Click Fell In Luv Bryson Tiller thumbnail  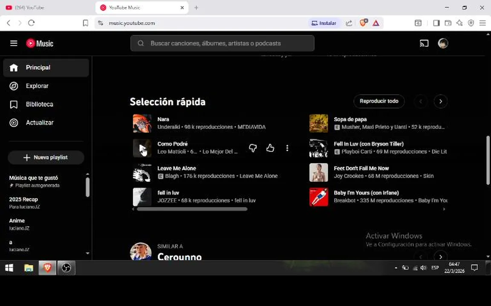click(x=318, y=148)
